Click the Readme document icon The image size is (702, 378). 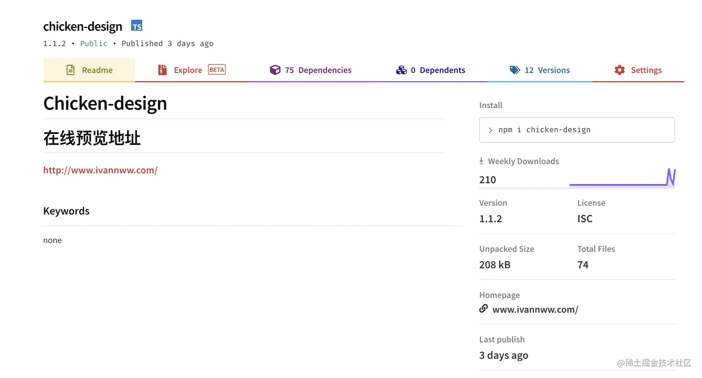(x=71, y=70)
